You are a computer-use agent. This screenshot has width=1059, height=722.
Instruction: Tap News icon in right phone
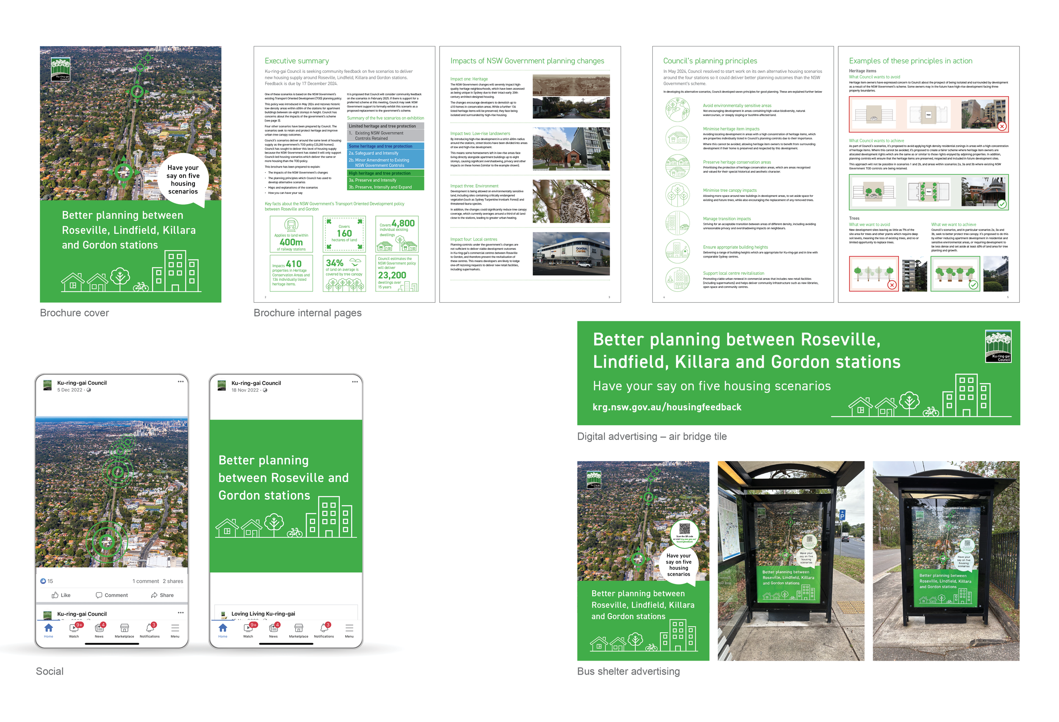click(x=273, y=628)
